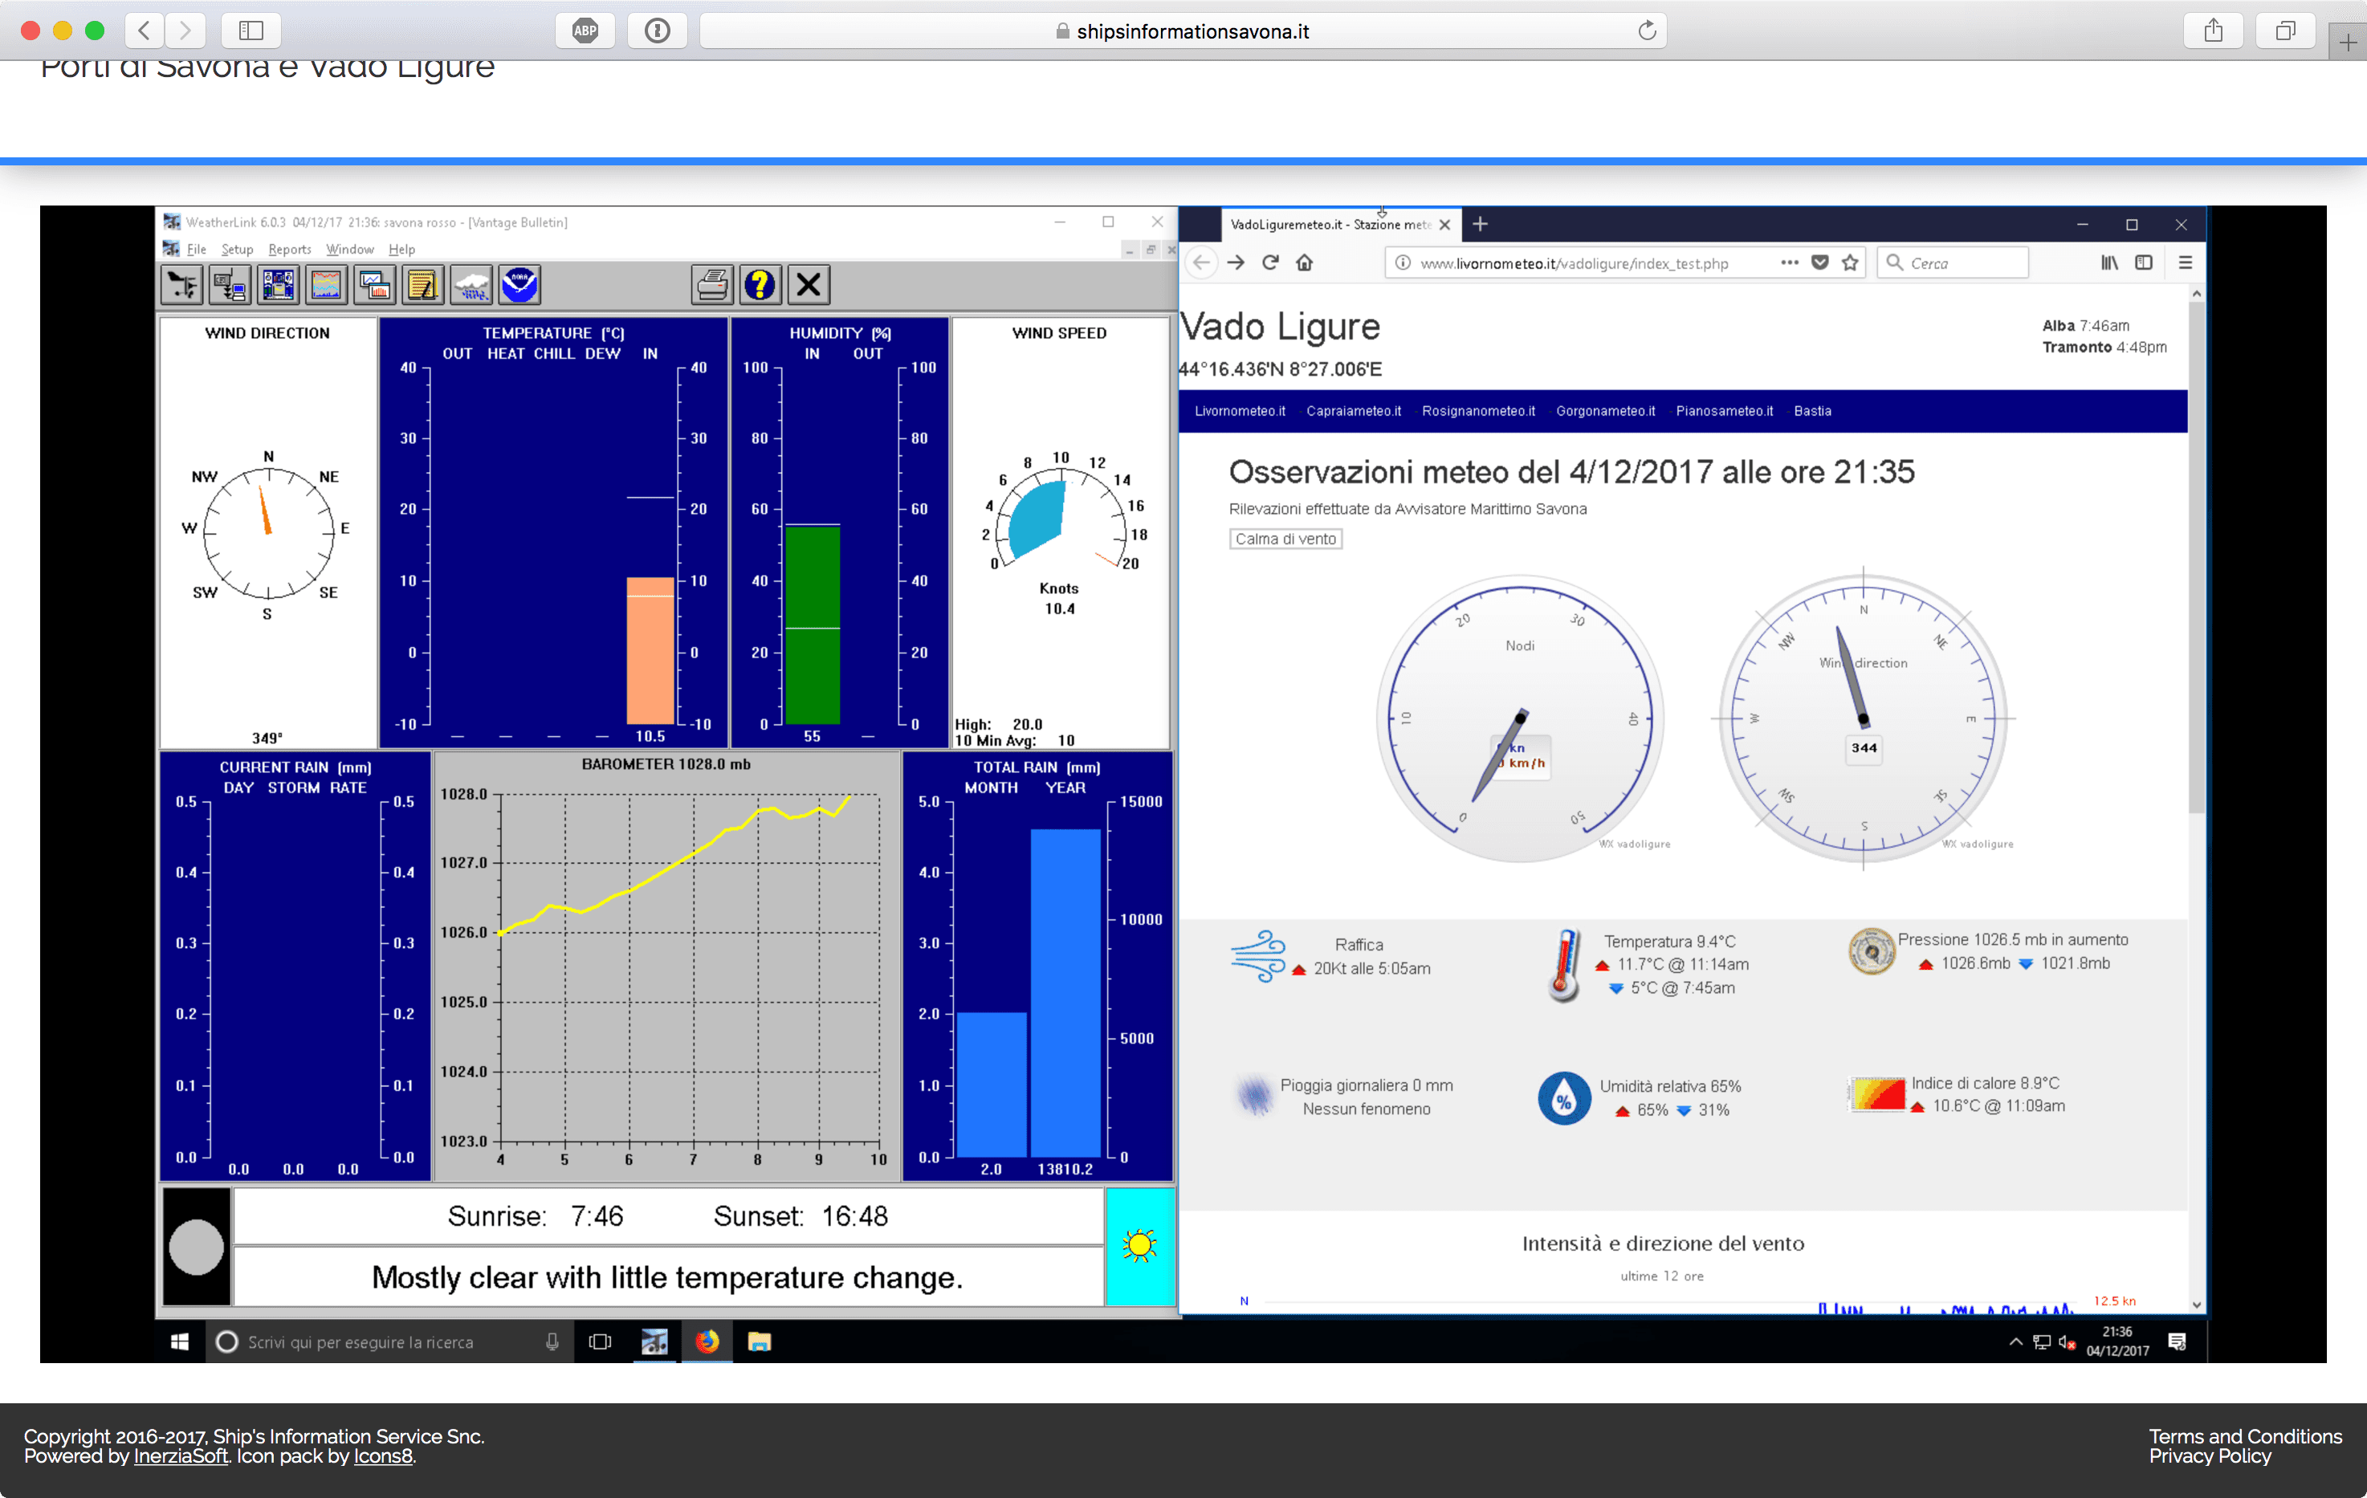The width and height of the screenshot is (2367, 1498).
Task: Open the Reports menu in WeatherLink
Action: (x=290, y=249)
